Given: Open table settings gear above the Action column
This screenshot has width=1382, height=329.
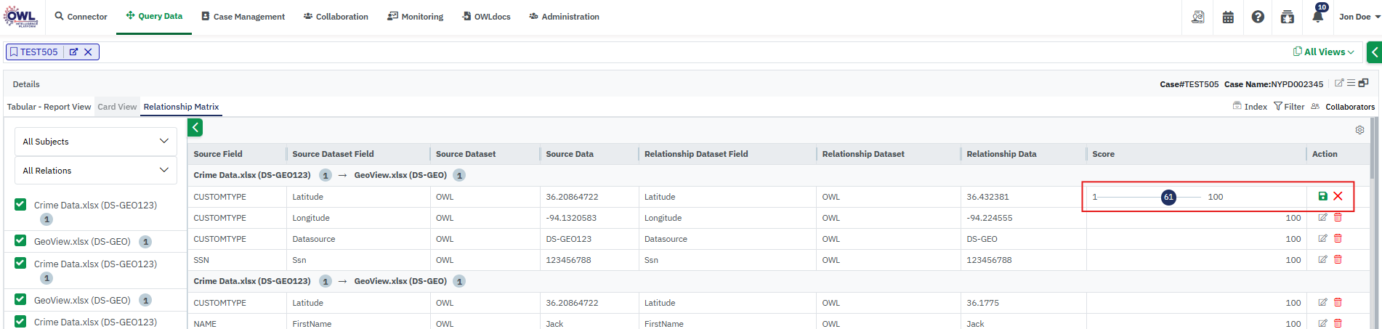Looking at the screenshot, I should (x=1359, y=130).
